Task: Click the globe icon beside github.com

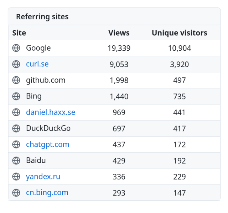Action: click(x=16, y=80)
